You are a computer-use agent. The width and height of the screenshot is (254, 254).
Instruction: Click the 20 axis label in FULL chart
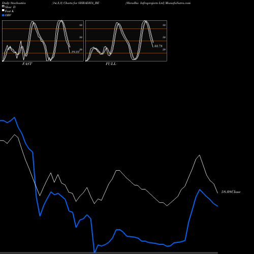(164, 49)
